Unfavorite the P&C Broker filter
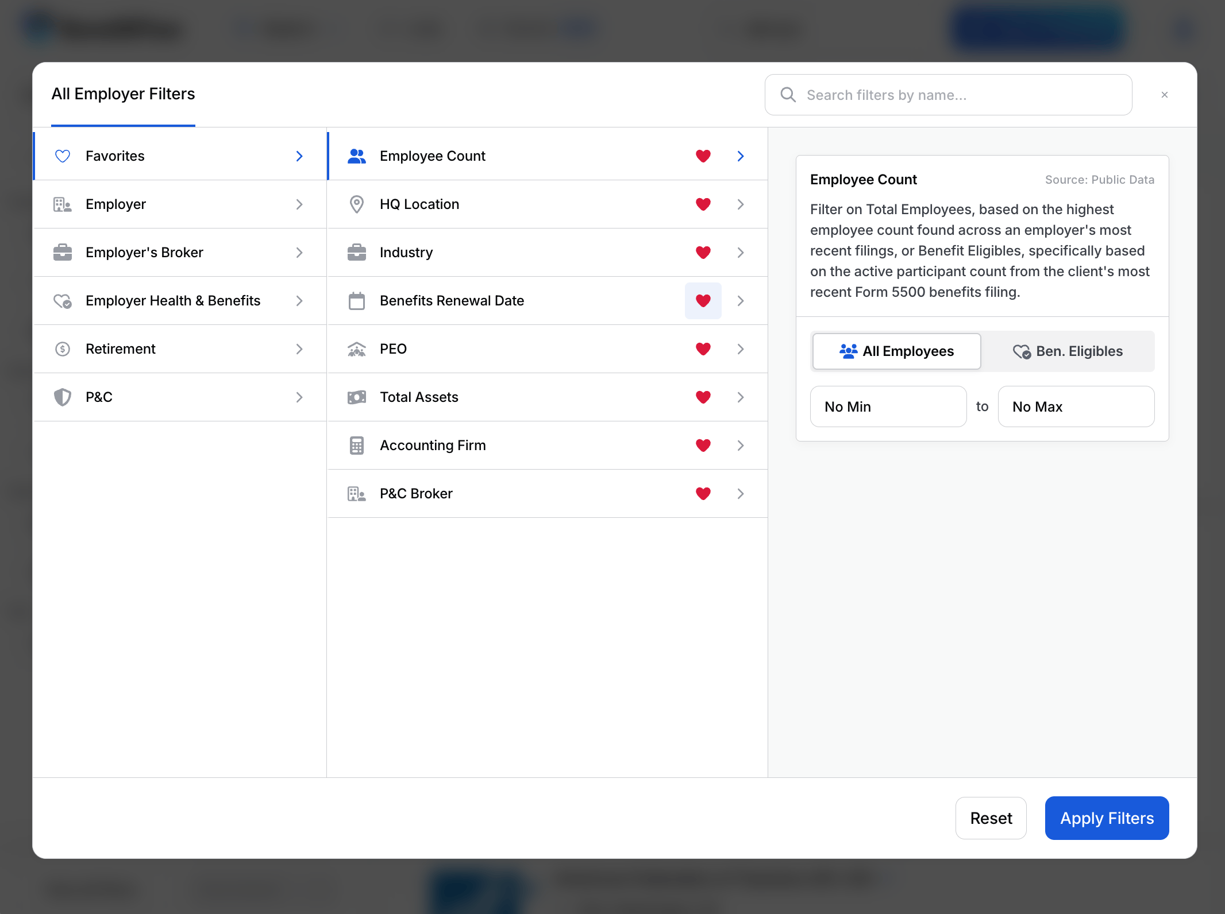The image size is (1225, 914). [703, 494]
